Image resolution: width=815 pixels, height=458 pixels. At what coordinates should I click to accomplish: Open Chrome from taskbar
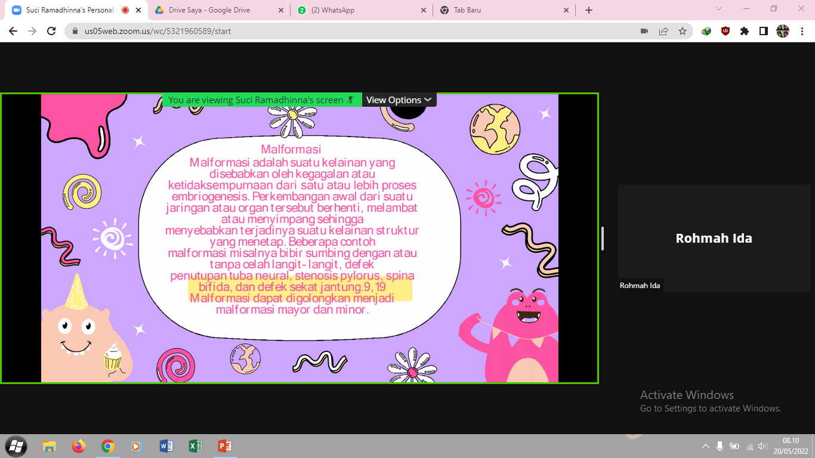point(107,446)
